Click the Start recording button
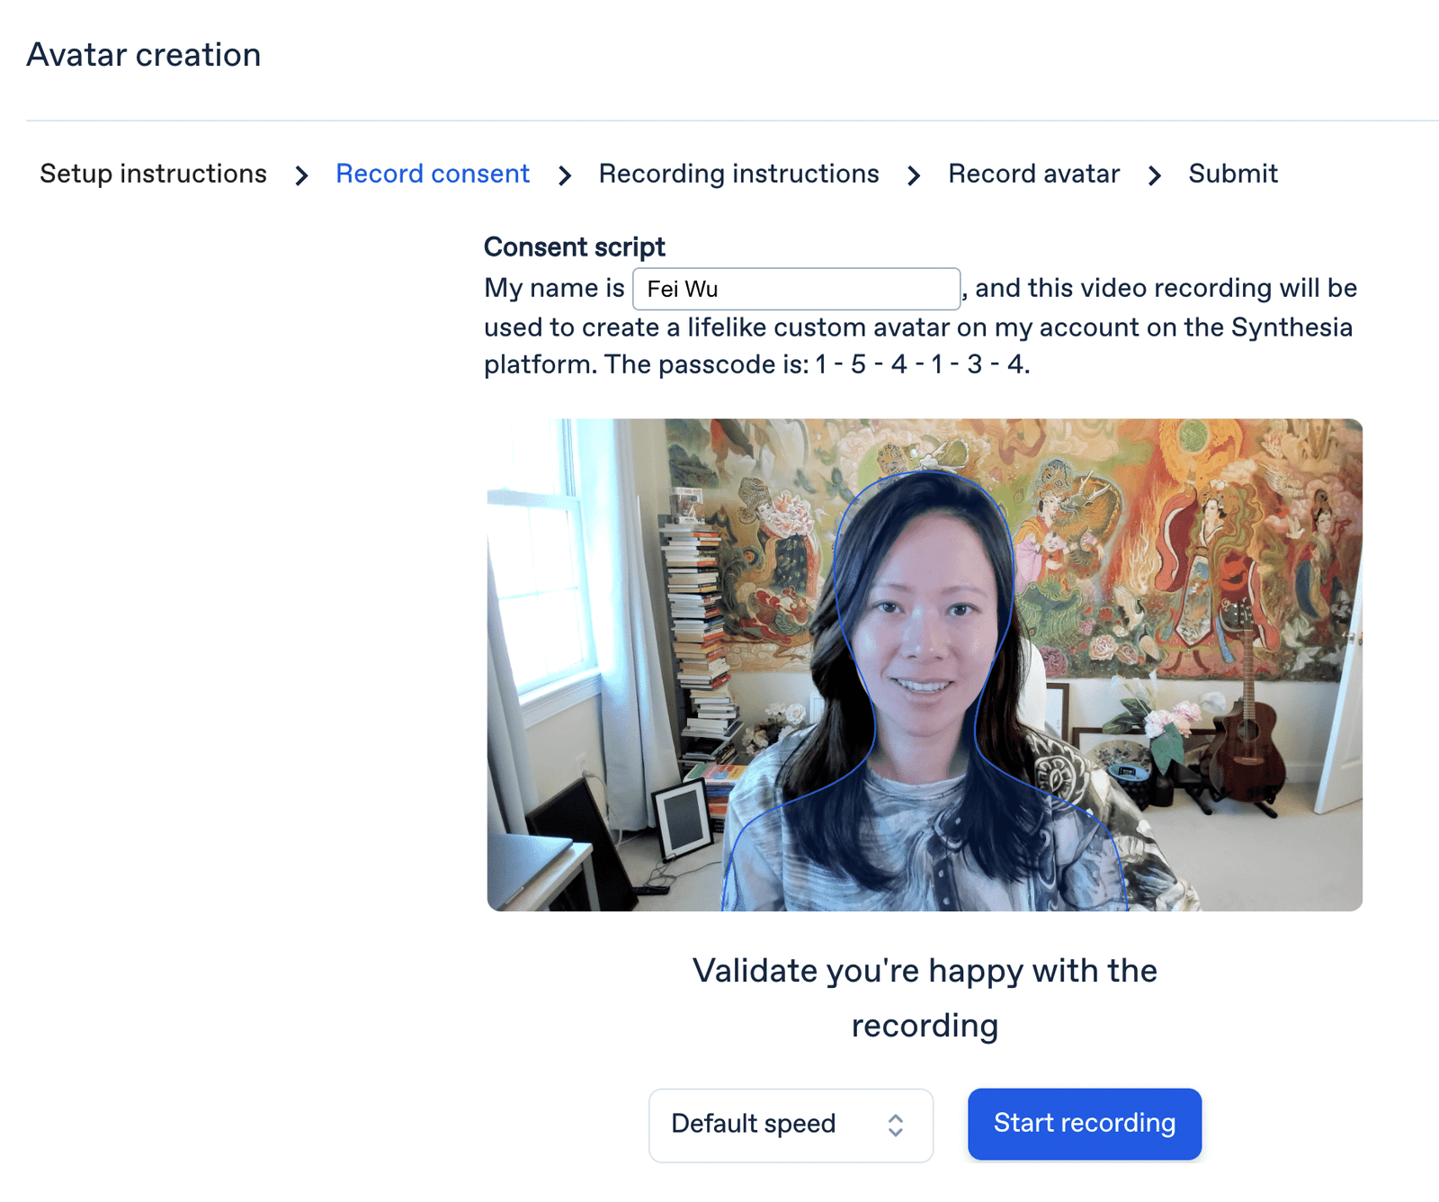This screenshot has height=1202, width=1439. (1085, 1124)
